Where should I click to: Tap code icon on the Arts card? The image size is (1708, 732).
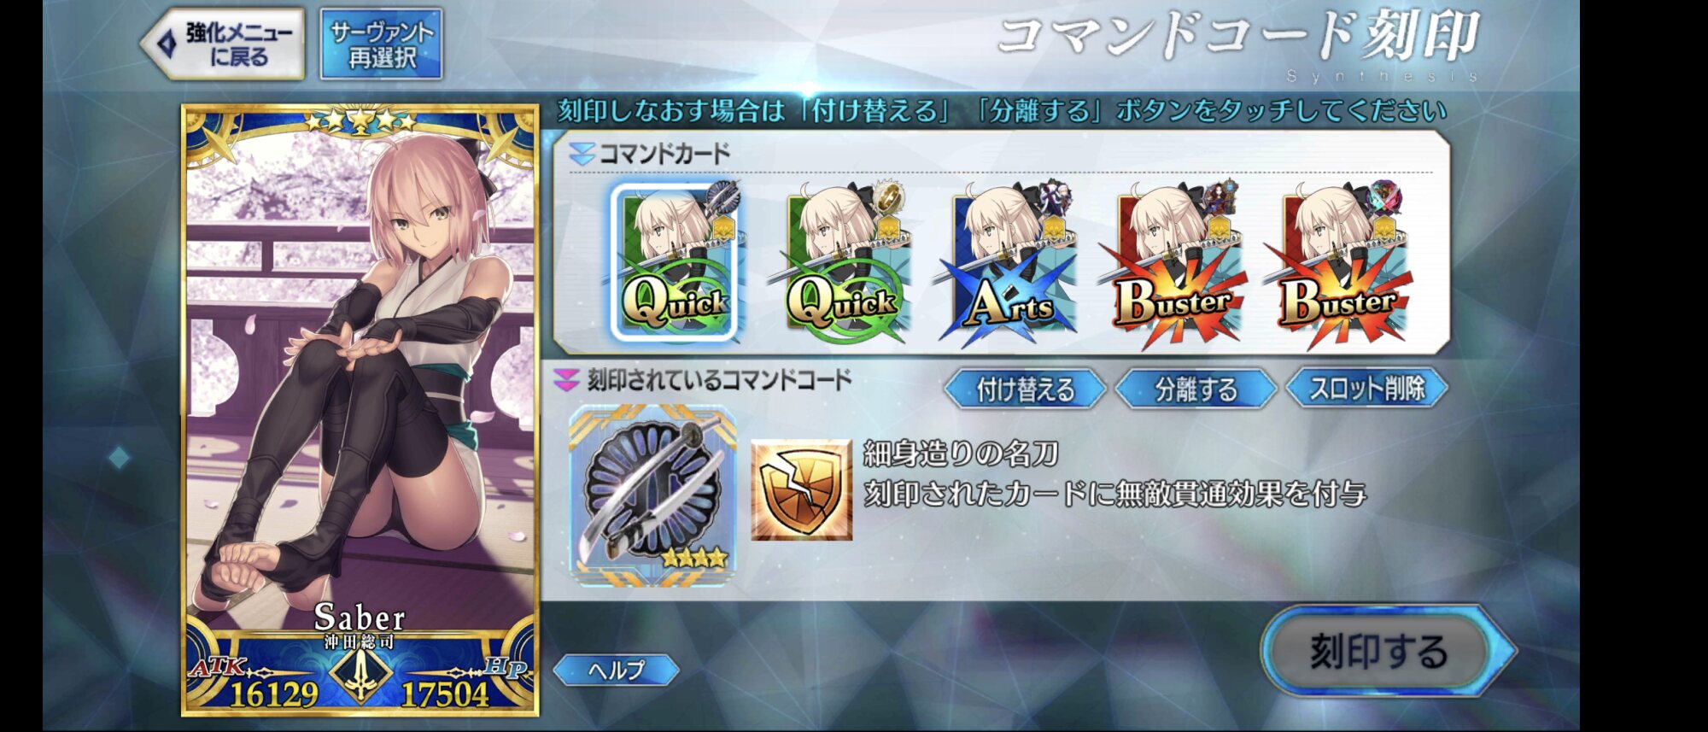1053,197
